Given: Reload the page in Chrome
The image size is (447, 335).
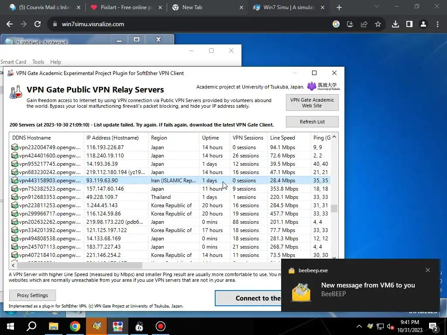Looking at the screenshot, I should click(x=38, y=24).
